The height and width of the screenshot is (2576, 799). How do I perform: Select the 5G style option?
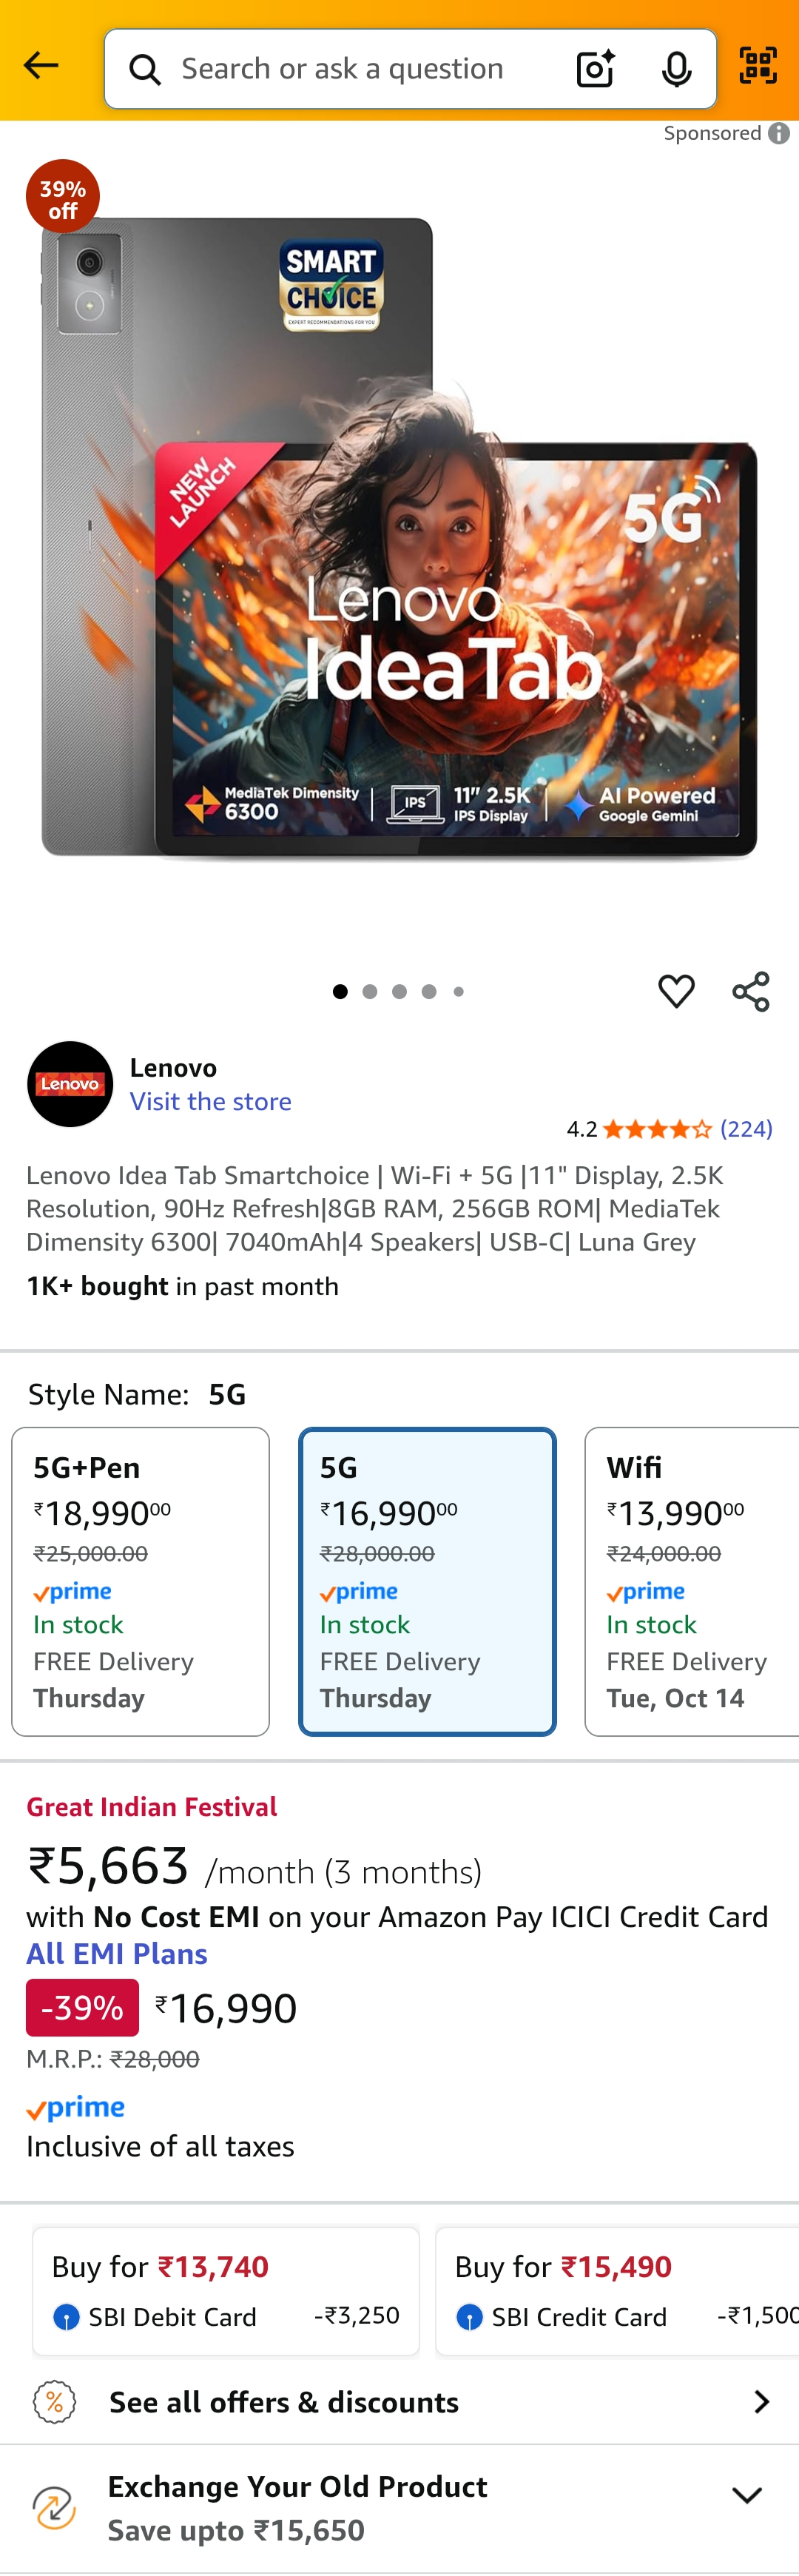427,1581
